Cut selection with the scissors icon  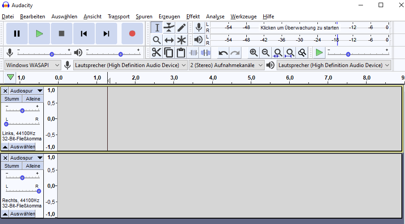click(156, 53)
